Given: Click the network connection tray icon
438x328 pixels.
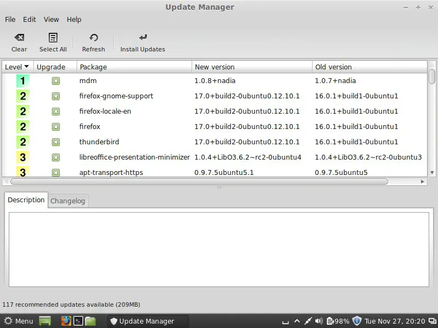Looking at the screenshot, I should [308, 321].
